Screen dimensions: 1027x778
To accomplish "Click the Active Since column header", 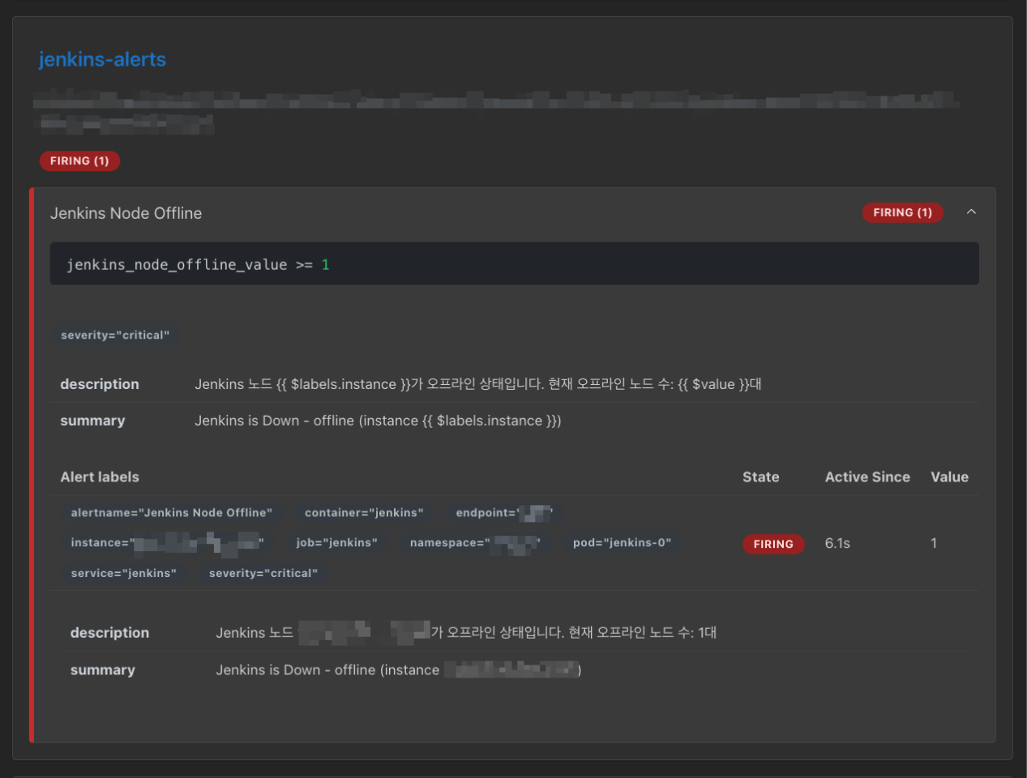I will (x=867, y=477).
